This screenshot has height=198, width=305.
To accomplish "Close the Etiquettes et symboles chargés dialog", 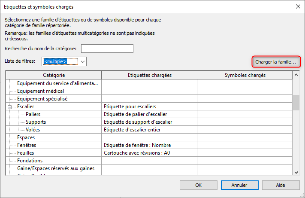I will [297, 6].
